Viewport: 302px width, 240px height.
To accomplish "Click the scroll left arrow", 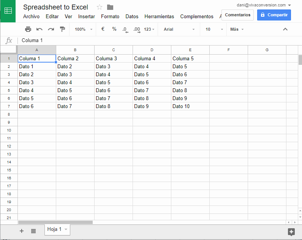I will point(289,222).
